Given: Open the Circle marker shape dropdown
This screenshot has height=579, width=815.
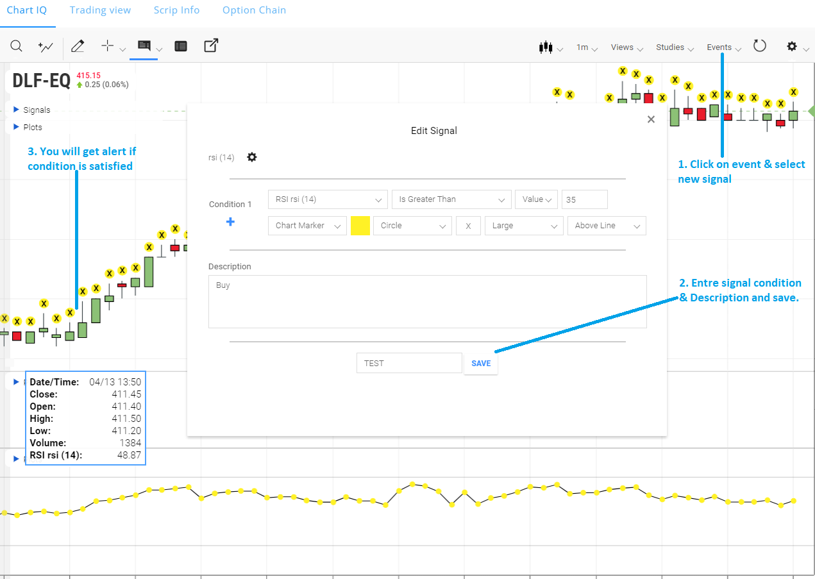Looking at the screenshot, I should coord(412,226).
